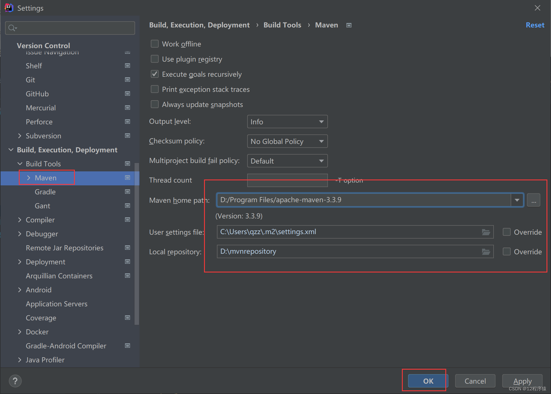The image size is (551, 394).
Task: Close the Settings dialog
Action: 537,8
